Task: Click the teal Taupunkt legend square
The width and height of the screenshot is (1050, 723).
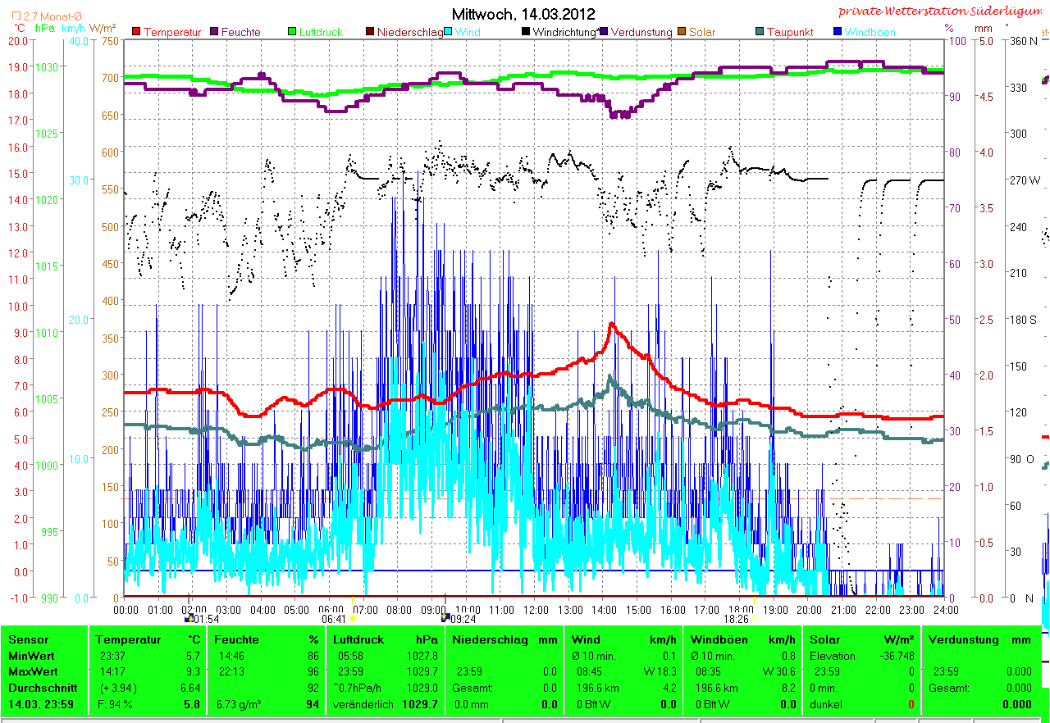Action: click(760, 32)
